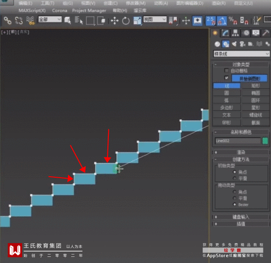Open 视图 reference coordinate dropdown
Screen dimensions: 271x263
[x=155, y=19]
